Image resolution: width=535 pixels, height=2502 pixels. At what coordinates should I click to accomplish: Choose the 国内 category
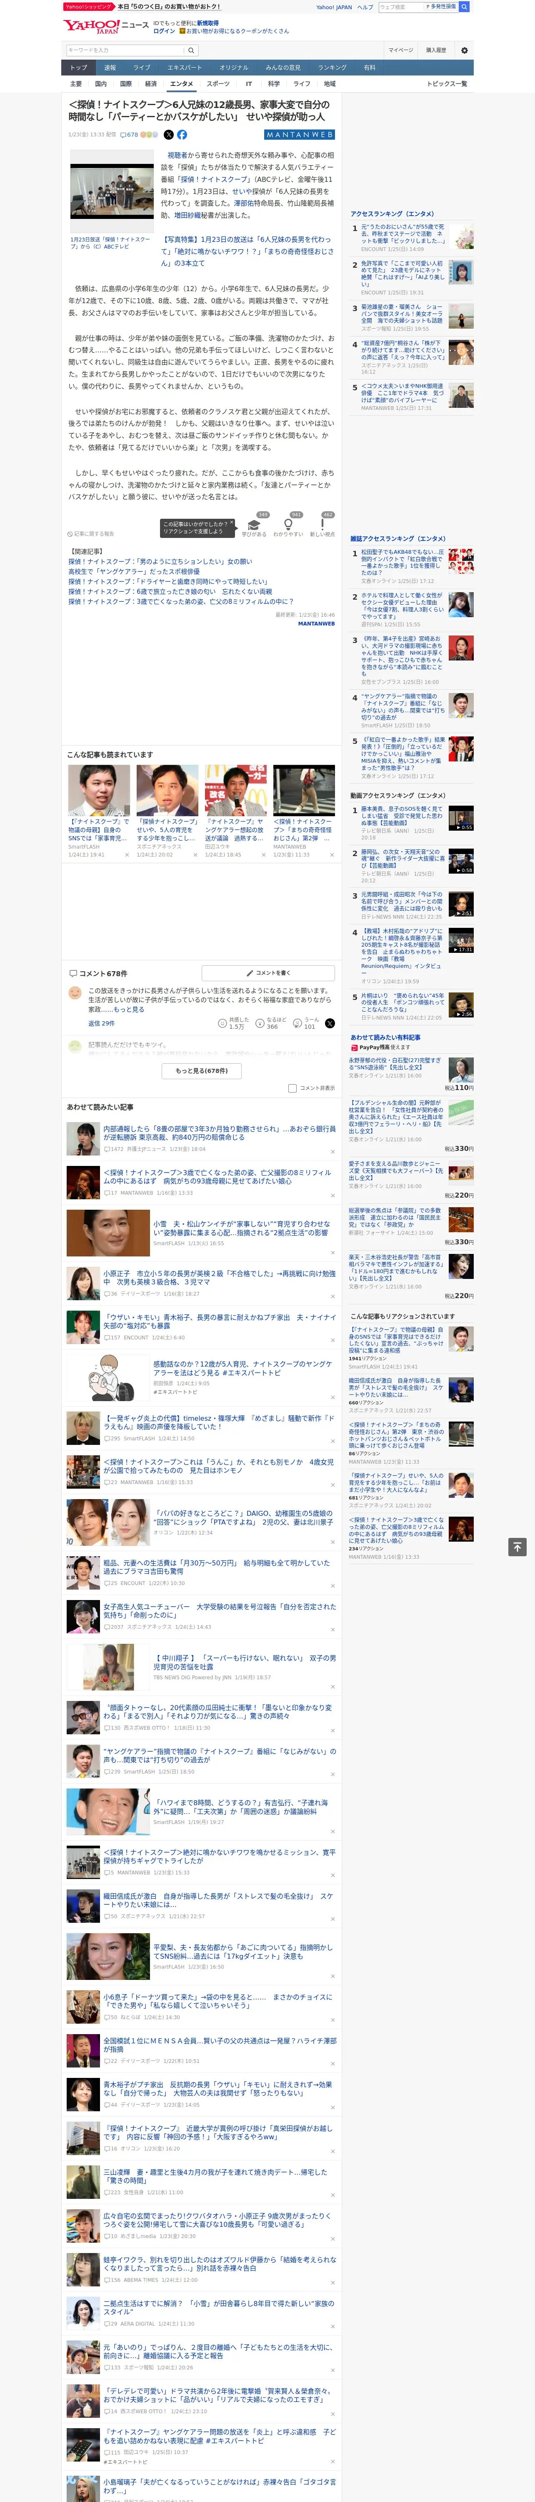pos(101,83)
